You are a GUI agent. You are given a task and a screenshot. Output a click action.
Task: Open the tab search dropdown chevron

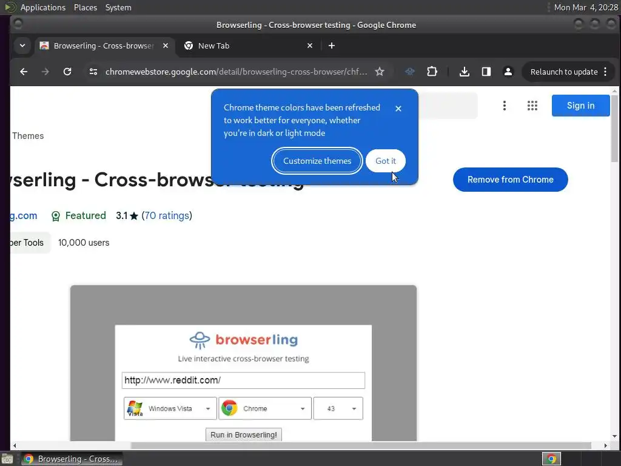[22, 46]
